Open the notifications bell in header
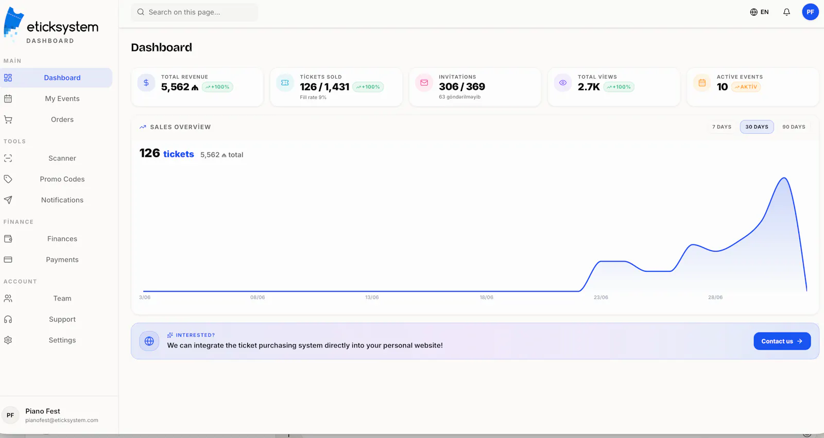This screenshot has height=438, width=824. (786, 12)
